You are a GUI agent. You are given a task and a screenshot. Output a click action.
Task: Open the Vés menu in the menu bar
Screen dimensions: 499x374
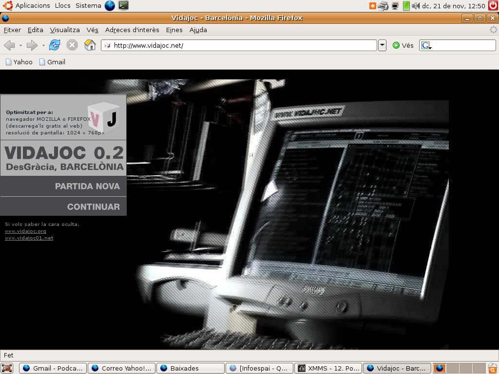[x=92, y=30]
